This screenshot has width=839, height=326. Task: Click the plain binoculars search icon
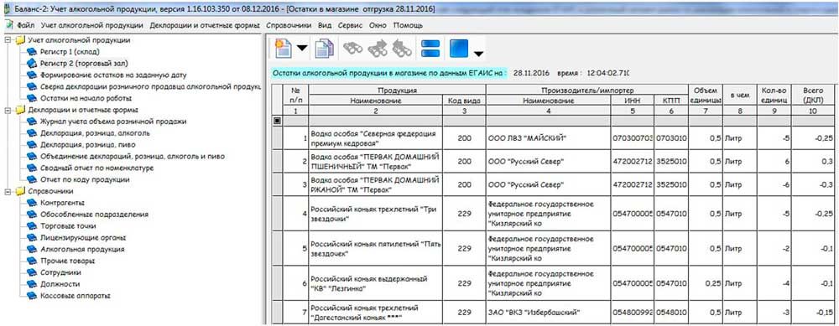tap(352, 49)
